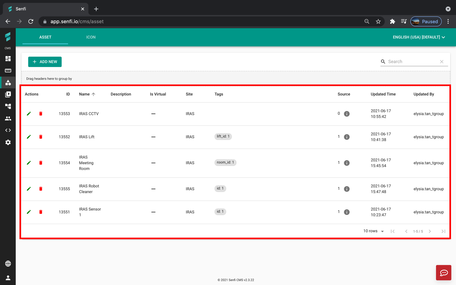Screen dimensions: 456x285
Task: Go to the last page of results
Action: 443,231
